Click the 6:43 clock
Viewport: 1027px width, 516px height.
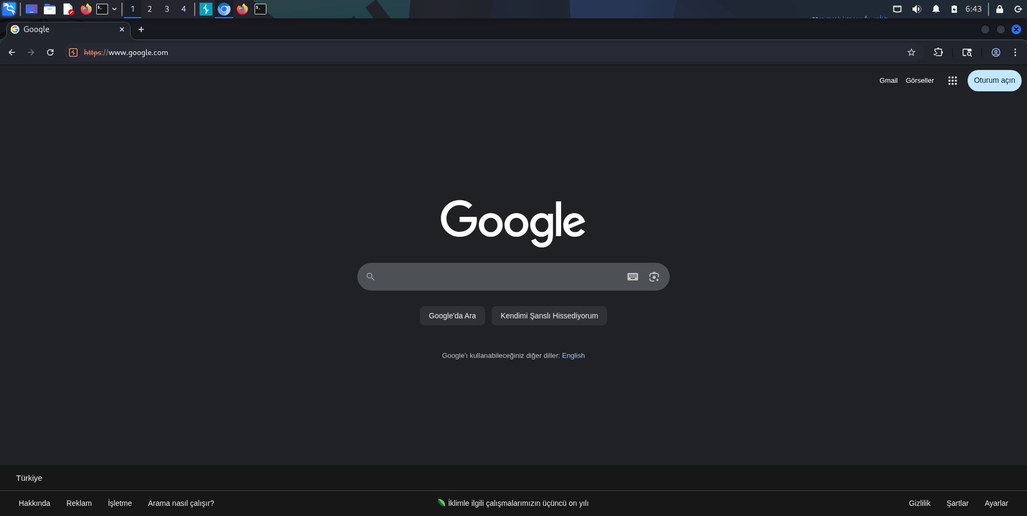974,9
